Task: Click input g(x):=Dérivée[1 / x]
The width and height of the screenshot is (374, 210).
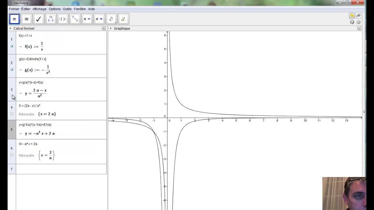Action: [x=32, y=59]
